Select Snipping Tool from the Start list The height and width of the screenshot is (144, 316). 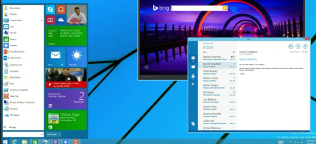pos(15,65)
